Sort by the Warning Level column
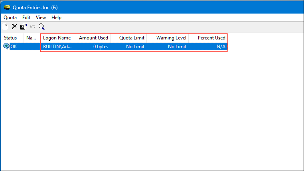 (x=171, y=38)
